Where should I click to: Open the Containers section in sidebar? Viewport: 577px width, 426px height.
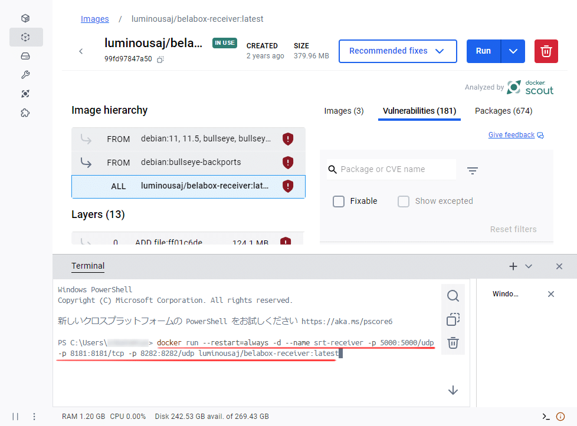(x=25, y=18)
